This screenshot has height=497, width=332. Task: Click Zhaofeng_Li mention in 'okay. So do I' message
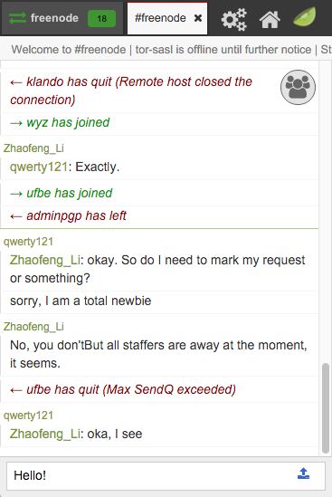coord(44,260)
